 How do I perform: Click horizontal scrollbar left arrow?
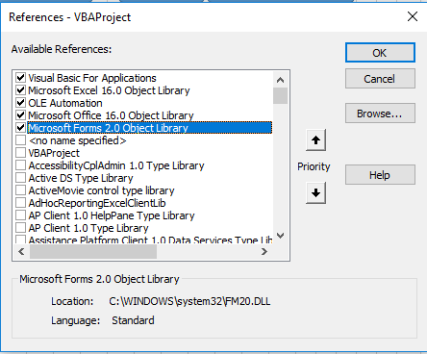pos(21,252)
